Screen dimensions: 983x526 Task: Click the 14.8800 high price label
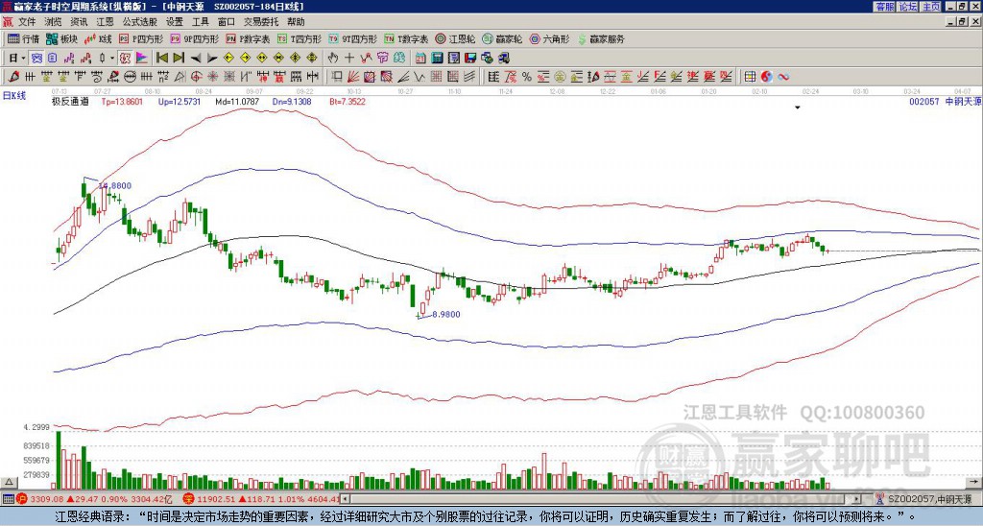point(115,186)
